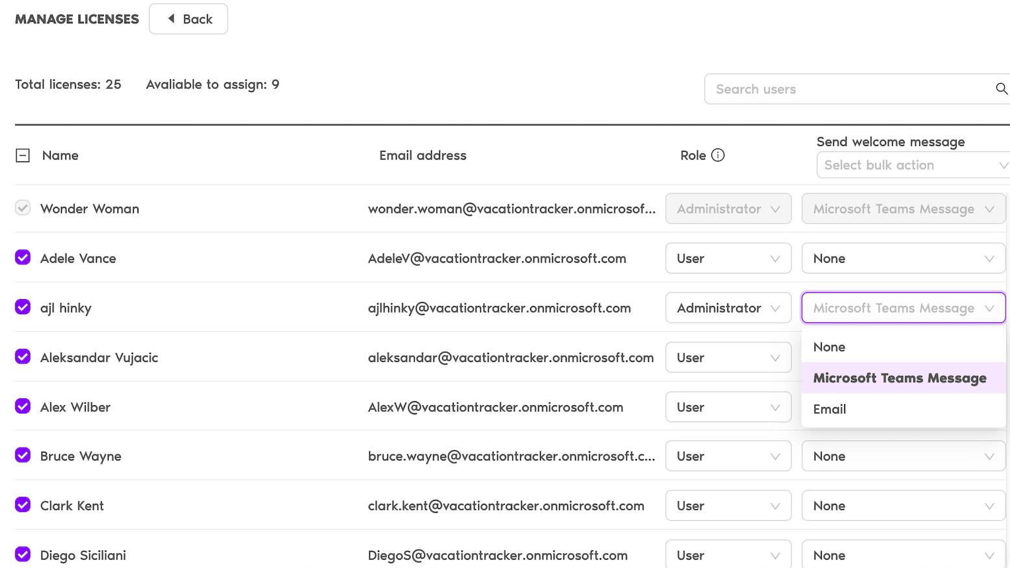Viewport: 1010px width, 568px height.
Task: Toggle the Wonder Woman checkbox
Action: 23,208
